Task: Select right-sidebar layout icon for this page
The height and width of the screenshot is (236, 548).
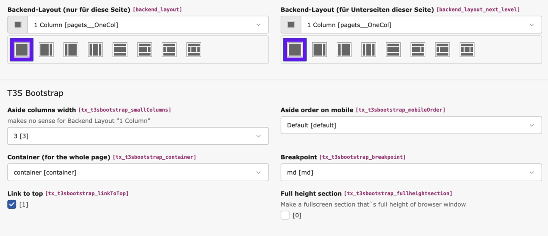Action: point(46,50)
